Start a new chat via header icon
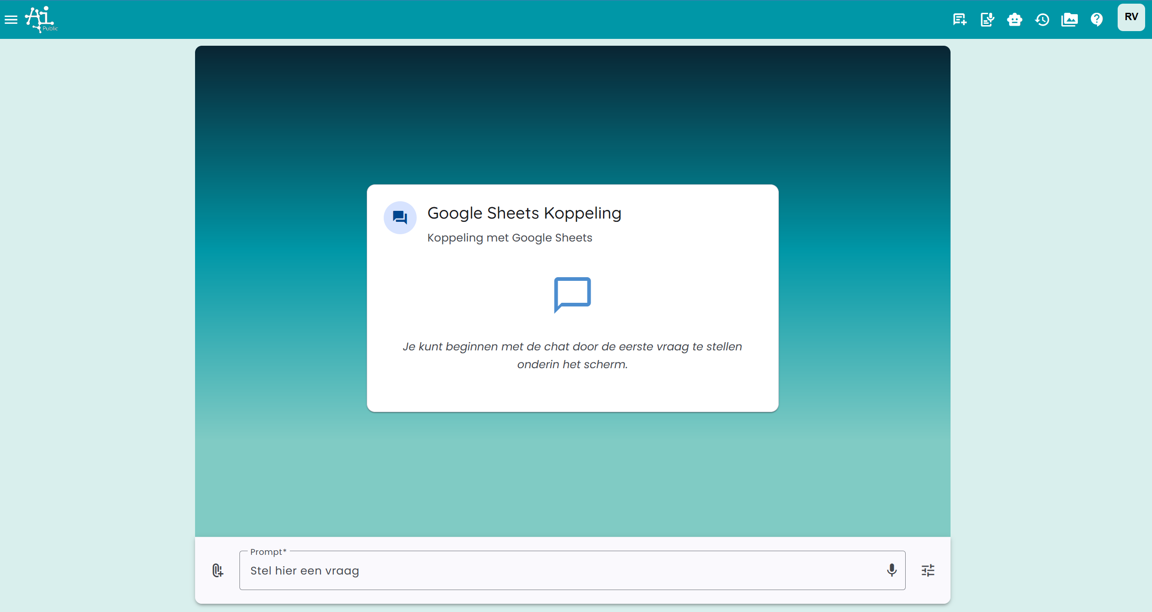 959,20
